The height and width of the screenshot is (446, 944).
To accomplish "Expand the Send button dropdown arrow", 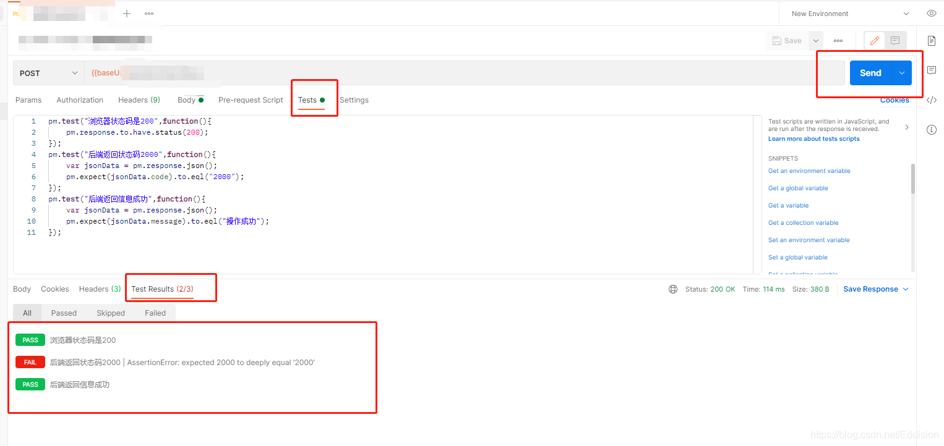I will [x=901, y=73].
